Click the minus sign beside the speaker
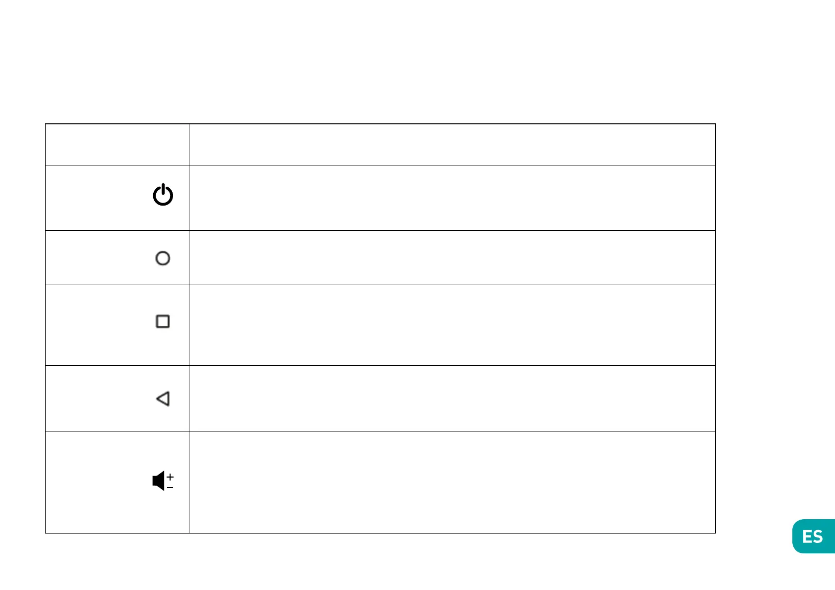 170,487
